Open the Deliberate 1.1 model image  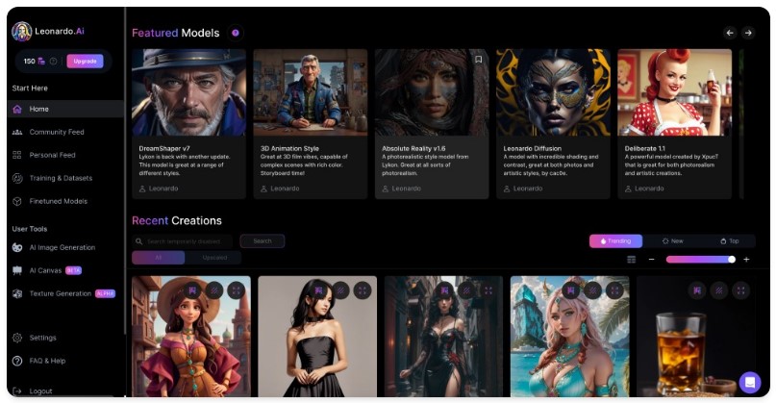pos(674,92)
